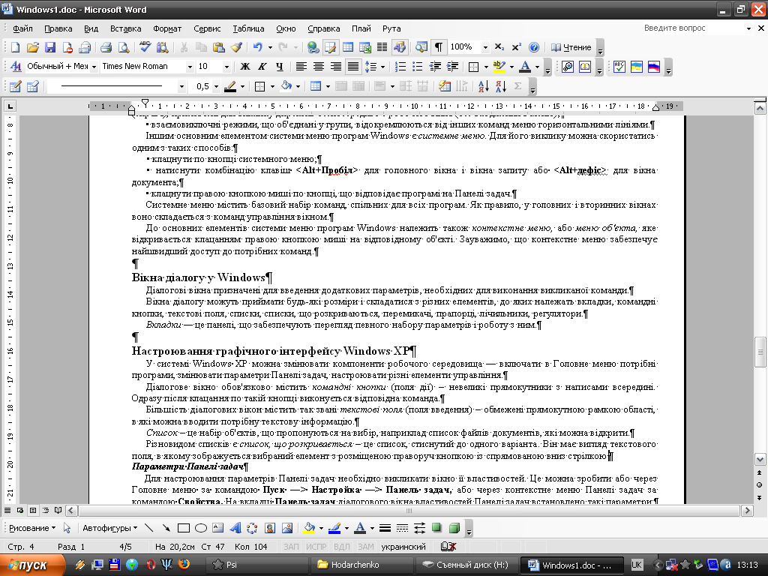768x576 pixels.
Task: Open the 0,5 line weight dropdown
Action: [216, 87]
